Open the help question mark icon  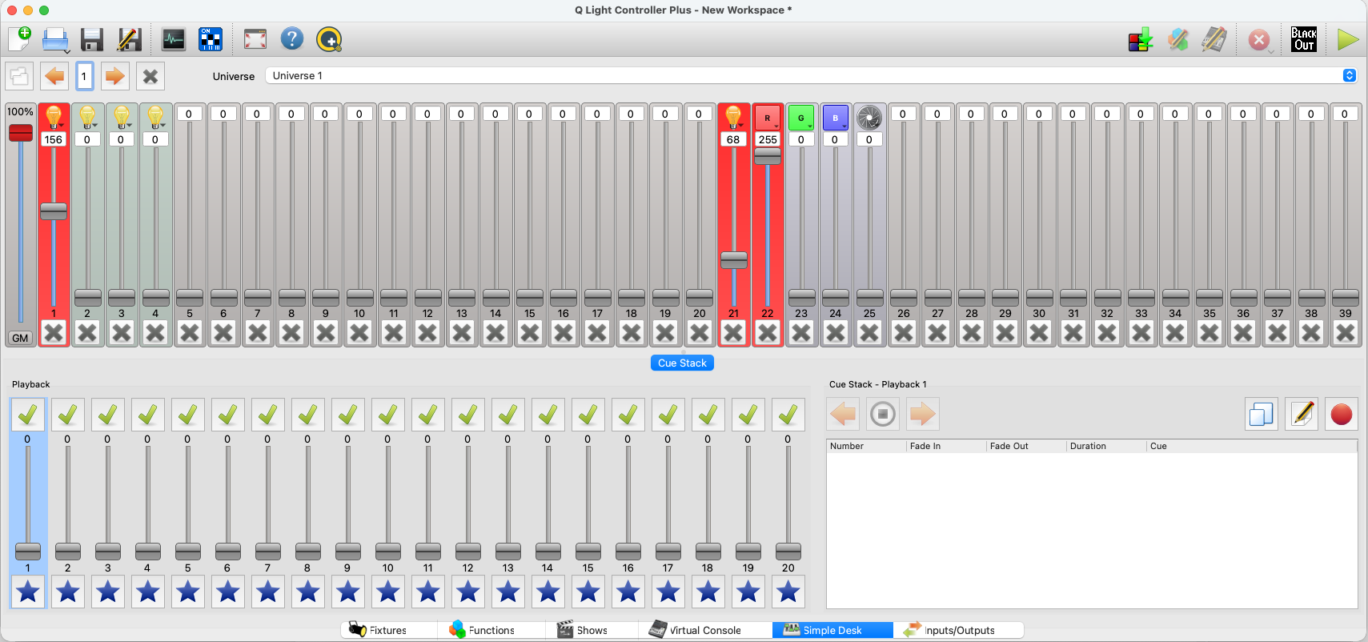pos(292,38)
